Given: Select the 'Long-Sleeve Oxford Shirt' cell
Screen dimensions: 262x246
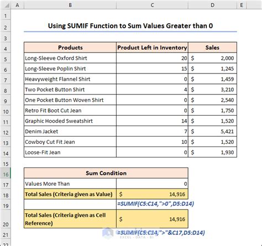Looking at the screenshot, I should pos(70,58).
